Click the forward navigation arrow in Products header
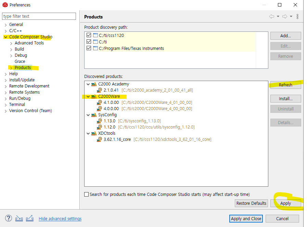This screenshot has height=227, width=307. pyautogui.click(x=285, y=16)
